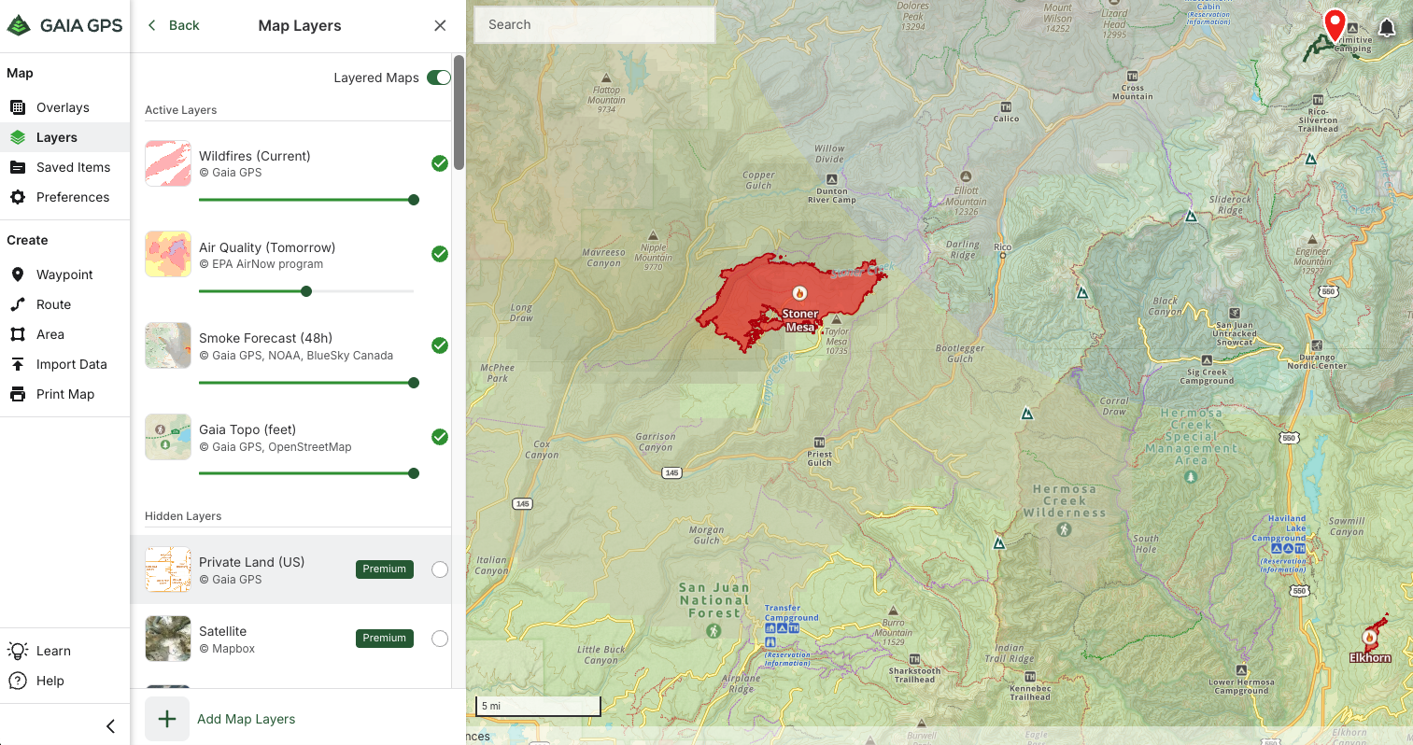This screenshot has height=745, width=1413.
Task: Select Layers in the sidebar
Action: pos(64,137)
